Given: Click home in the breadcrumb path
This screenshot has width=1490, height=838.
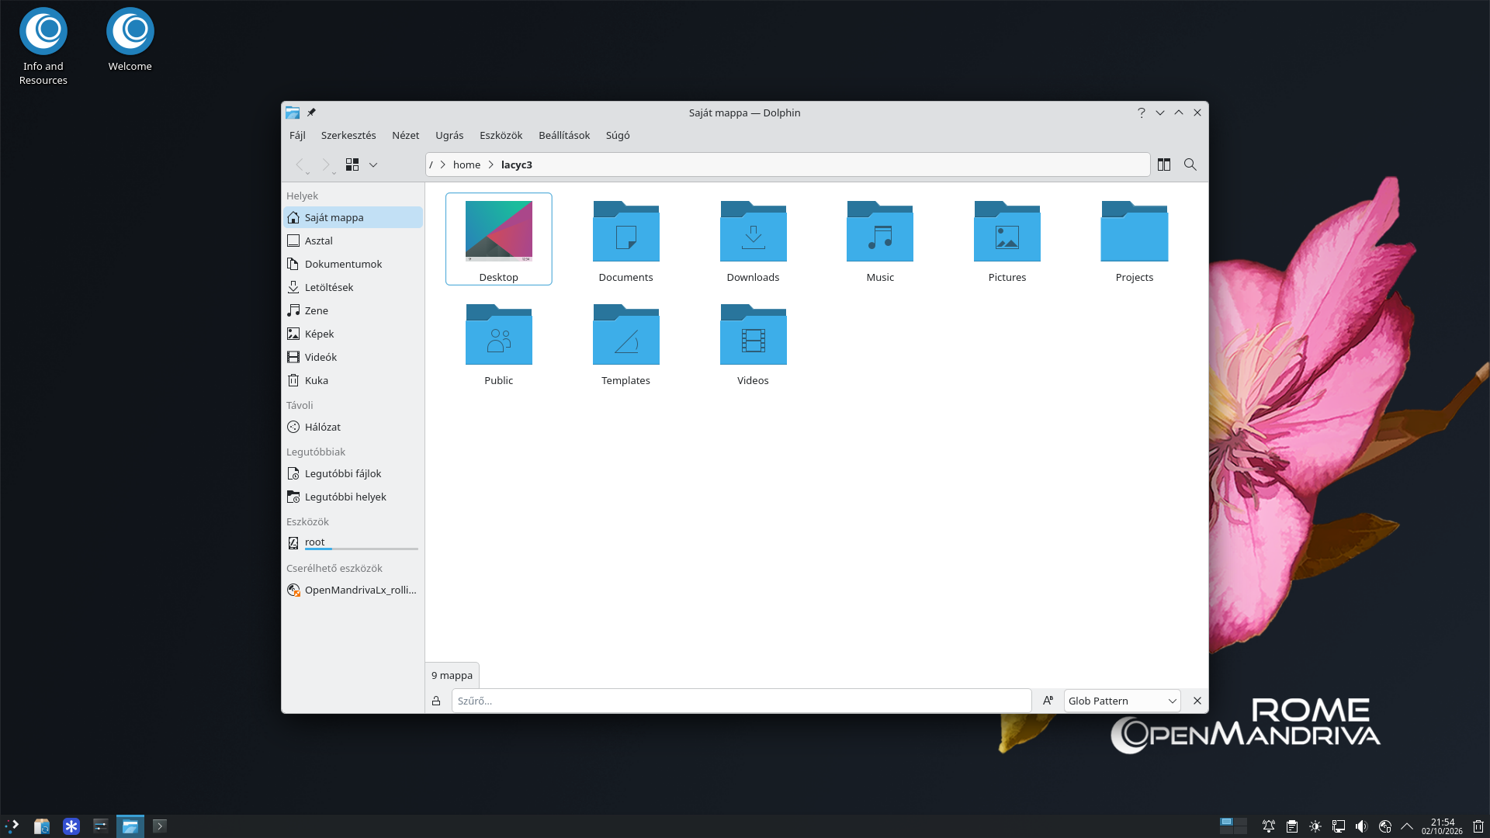Looking at the screenshot, I should tap(466, 164).
